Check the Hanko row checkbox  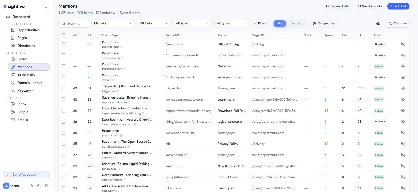pos(63,155)
